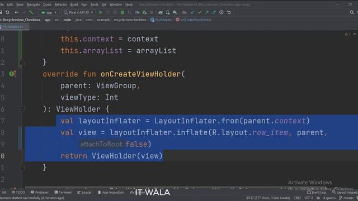This screenshot has width=358, height=201.
Task: Click the MyAdapter class breadcrumb
Action: (161, 20)
